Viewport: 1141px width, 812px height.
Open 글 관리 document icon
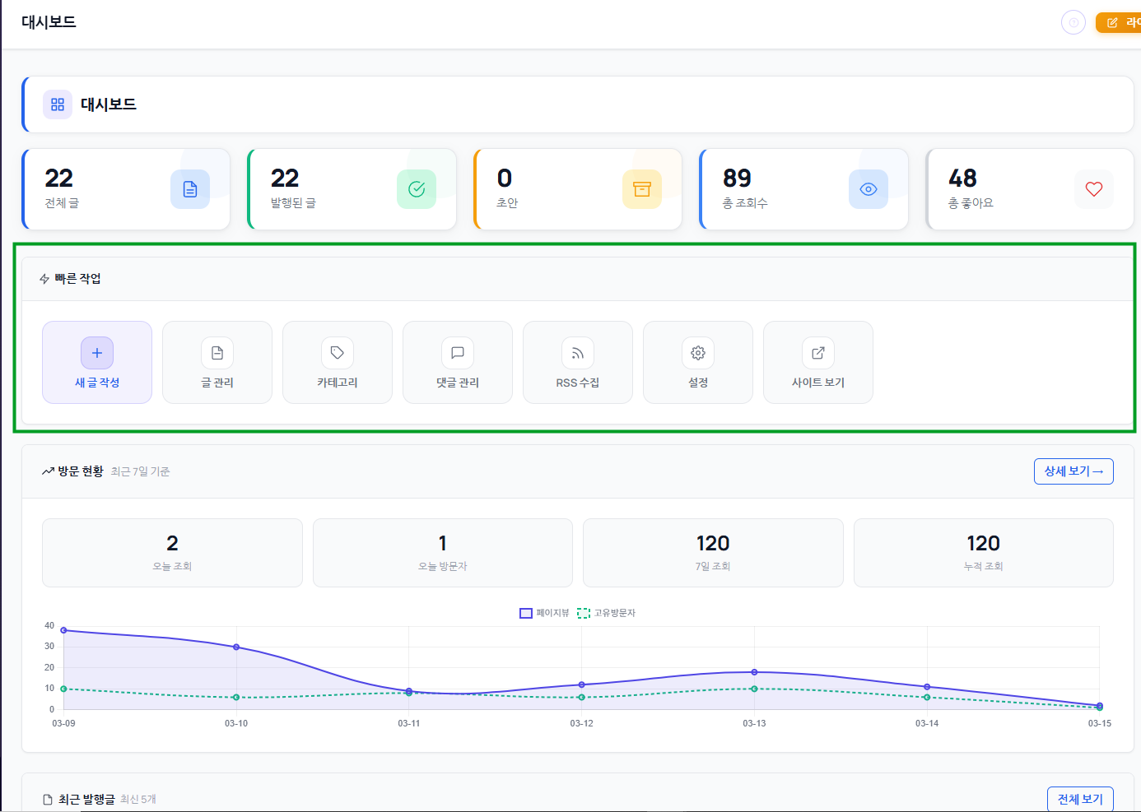[217, 353]
